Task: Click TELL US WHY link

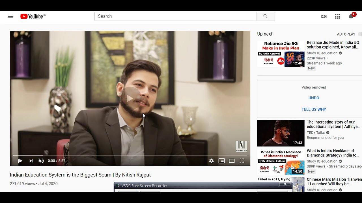Action: [314, 109]
